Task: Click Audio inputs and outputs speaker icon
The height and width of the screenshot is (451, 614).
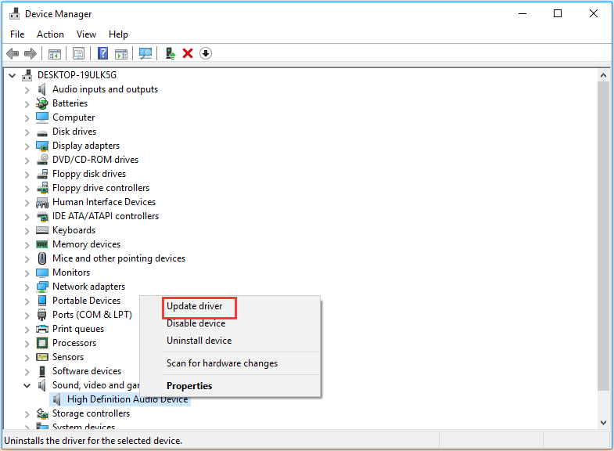Action: tap(42, 89)
